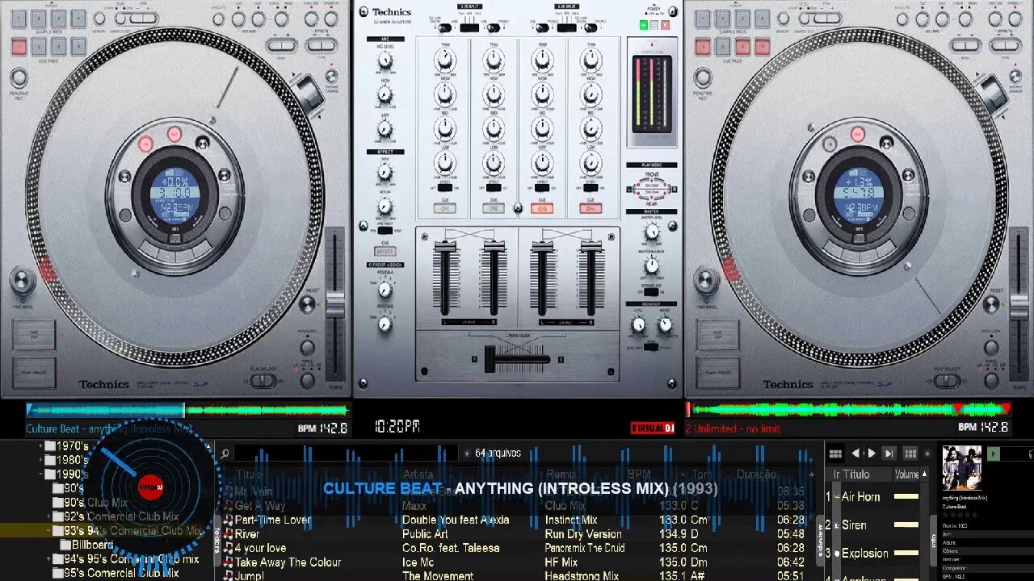Image resolution: width=1034 pixels, height=581 pixels.
Task: Click the effect Return knob
Action: [385, 206]
